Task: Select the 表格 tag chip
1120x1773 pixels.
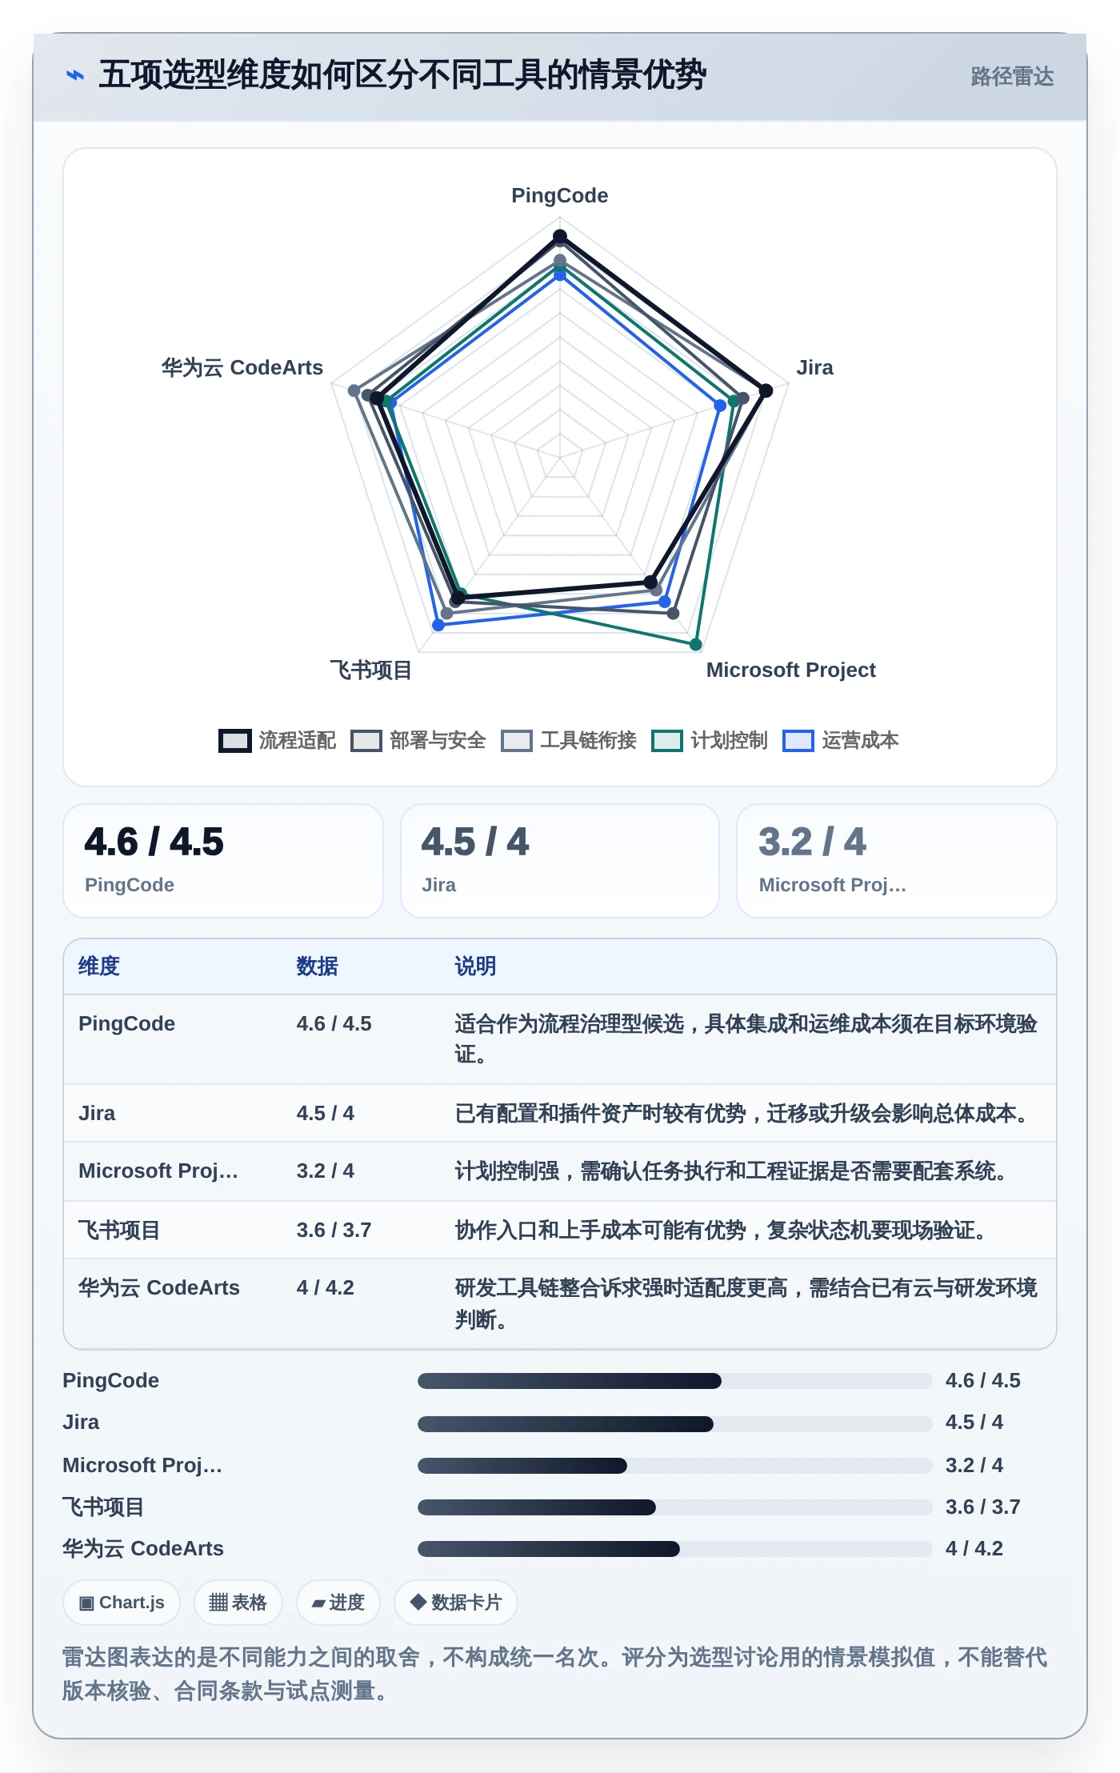Action: click(238, 1603)
